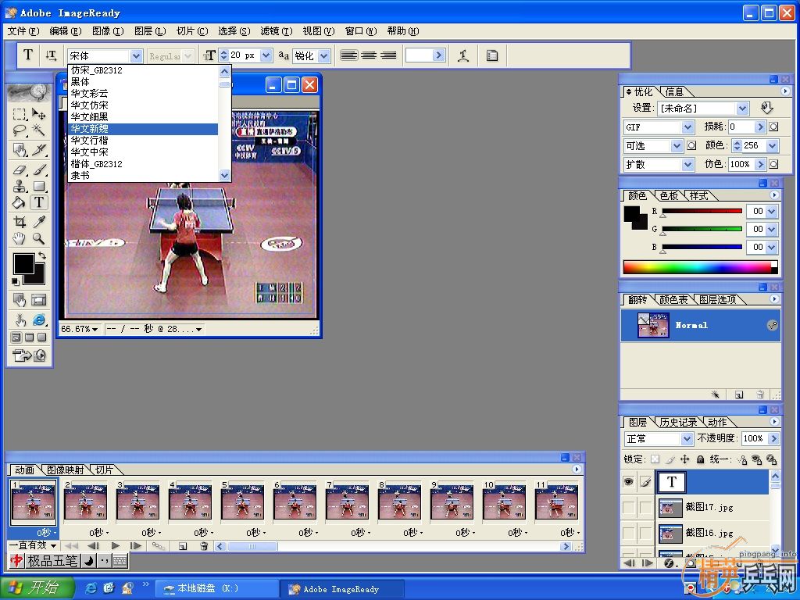Select the Clone Stamp tool

pyautogui.click(x=20, y=186)
